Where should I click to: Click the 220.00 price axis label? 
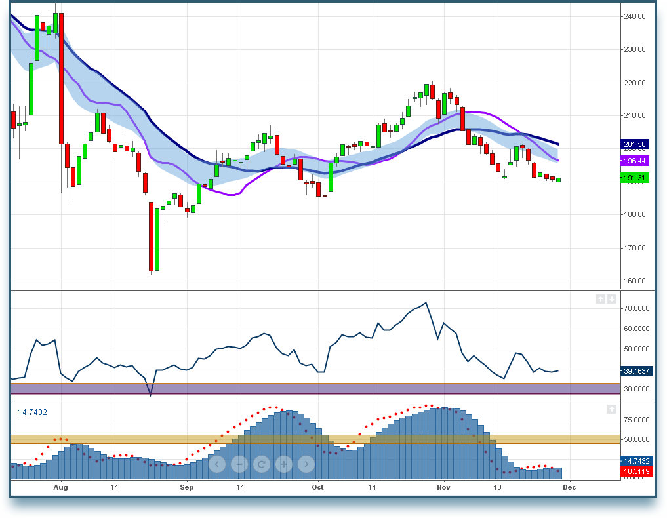[635, 83]
